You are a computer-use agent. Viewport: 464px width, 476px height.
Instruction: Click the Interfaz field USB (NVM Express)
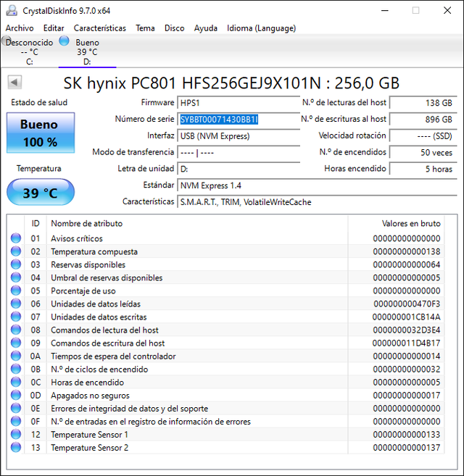(239, 135)
